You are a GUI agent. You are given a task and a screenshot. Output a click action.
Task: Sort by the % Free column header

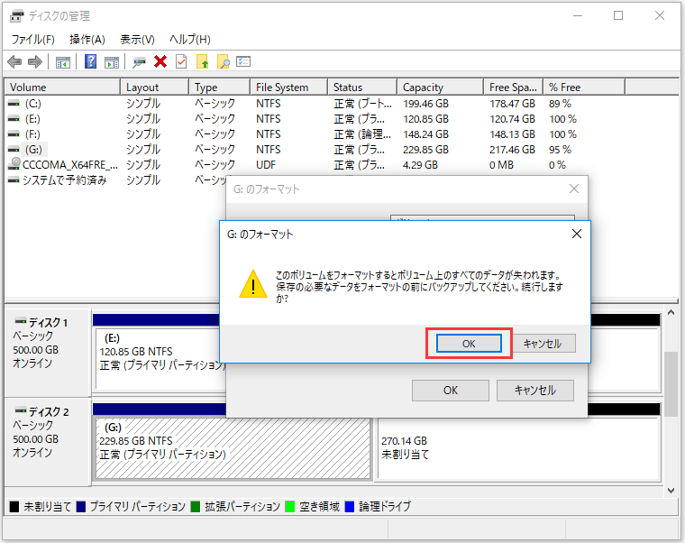[584, 87]
